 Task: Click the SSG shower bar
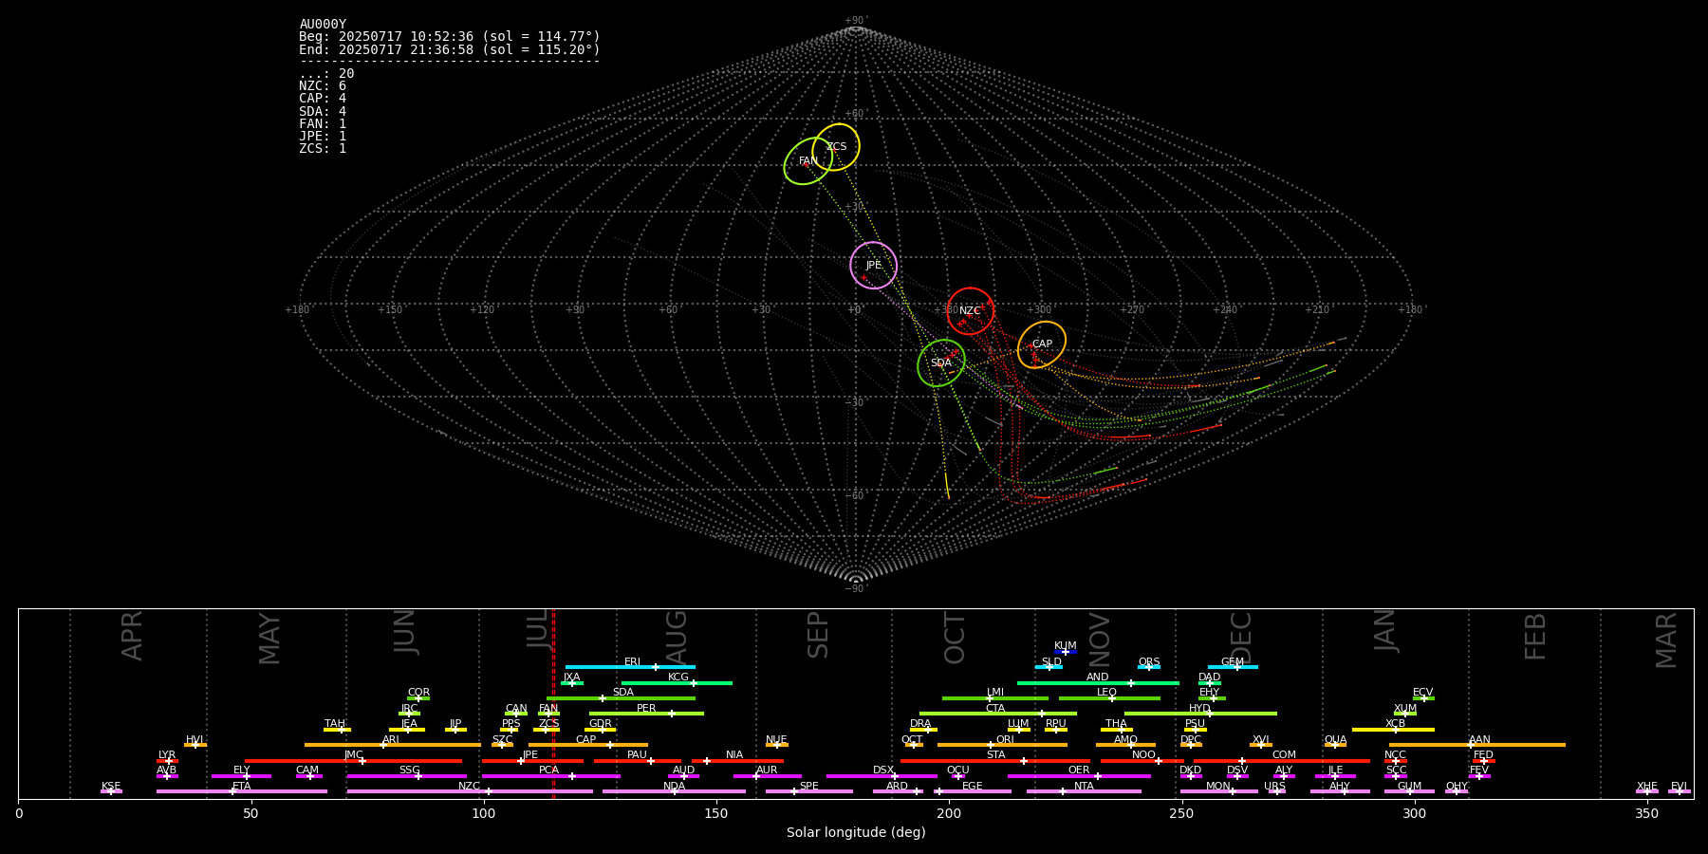(406, 776)
